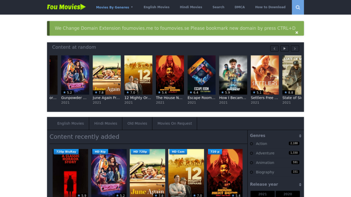
Task: Toggle the Genres section sort arrows
Action: [x=300, y=136]
